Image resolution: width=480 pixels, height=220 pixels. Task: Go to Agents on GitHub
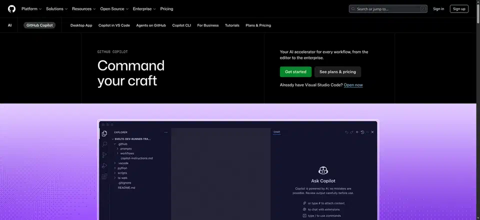point(151,25)
